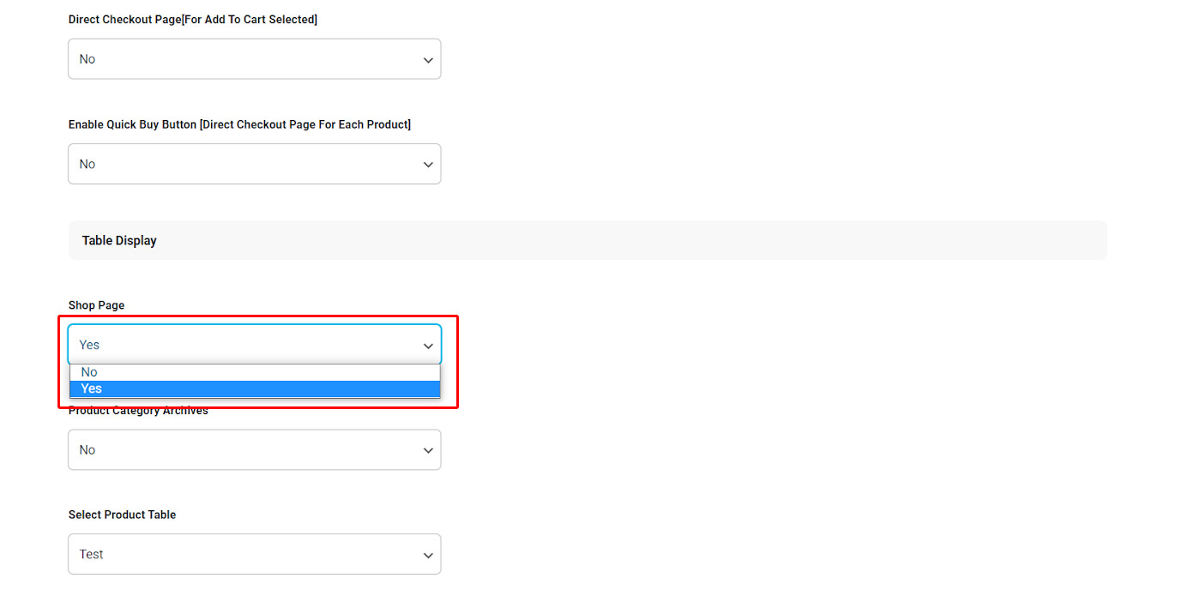Open the Direct Checkout Page dropdown
The image size is (1182, 602).
coord(254,59)
